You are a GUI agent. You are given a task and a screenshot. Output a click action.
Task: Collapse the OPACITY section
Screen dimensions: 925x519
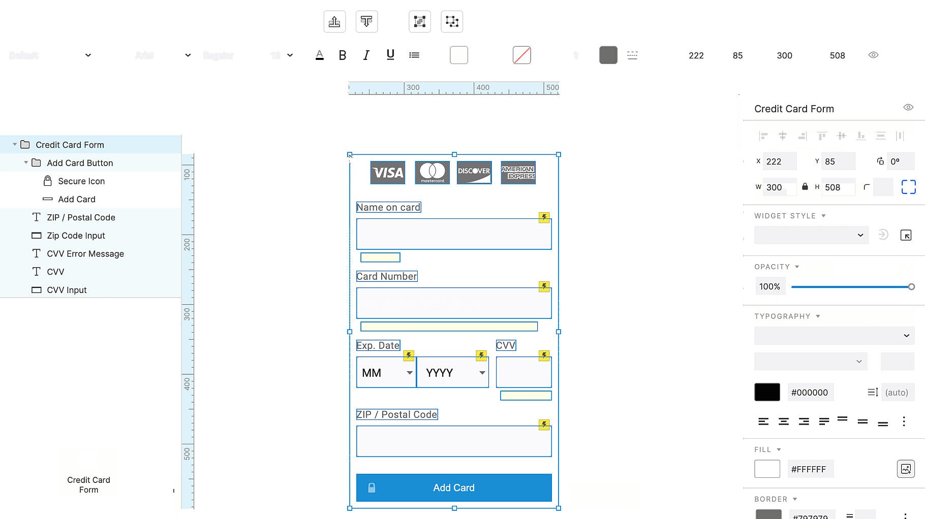797,267
